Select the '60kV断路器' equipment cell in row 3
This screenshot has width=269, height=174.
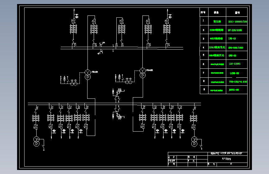pyautogui.click(x=216, y=38)
